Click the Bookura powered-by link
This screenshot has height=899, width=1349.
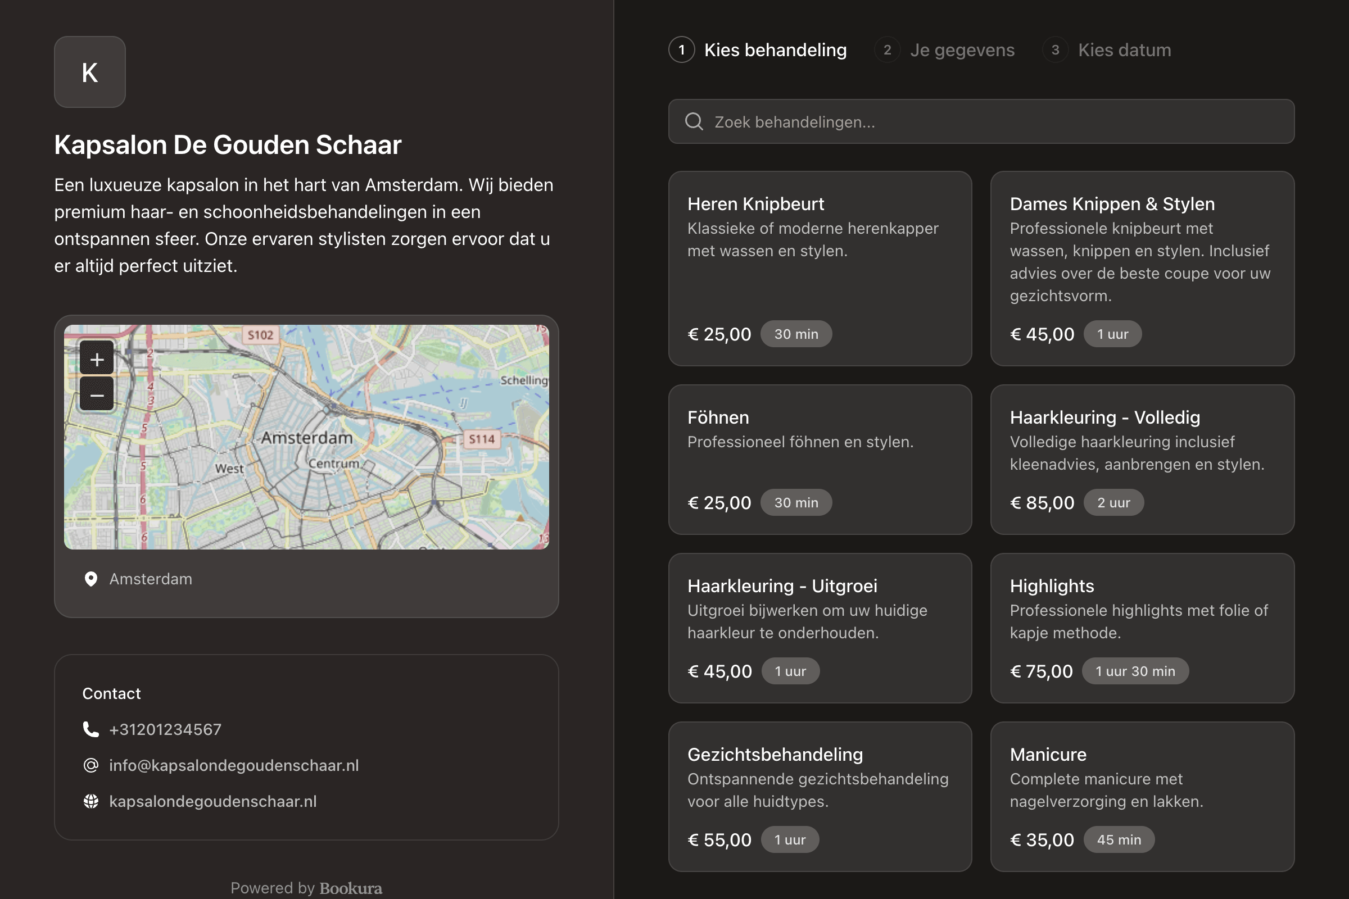[350, 888]
